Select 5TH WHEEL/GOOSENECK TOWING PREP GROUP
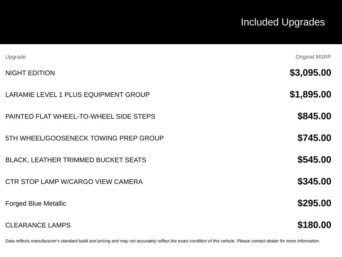This screenshot has height=257, width=342. (x=84, y=138)
